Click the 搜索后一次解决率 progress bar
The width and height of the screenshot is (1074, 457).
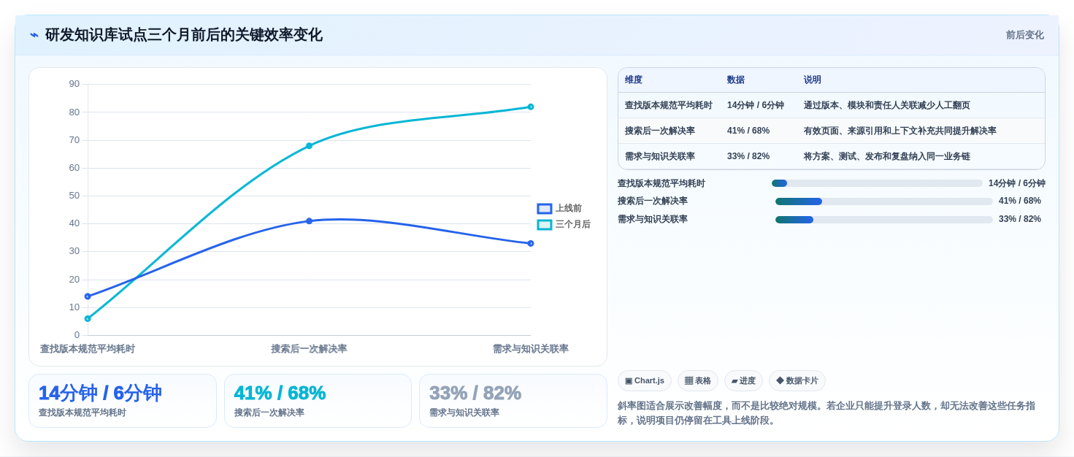click(x=884, y=201)
